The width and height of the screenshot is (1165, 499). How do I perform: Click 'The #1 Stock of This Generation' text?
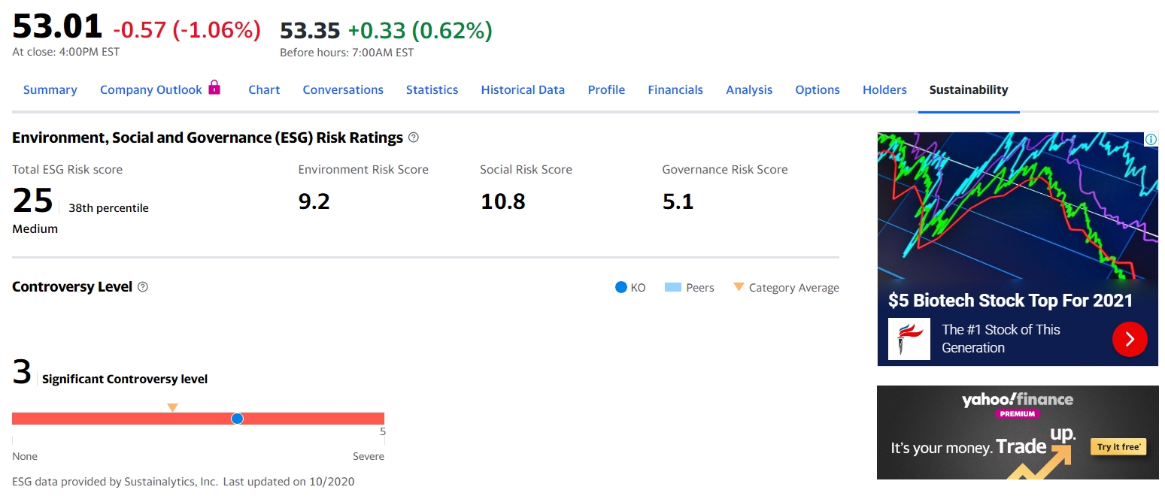[x=1001, y=339]
